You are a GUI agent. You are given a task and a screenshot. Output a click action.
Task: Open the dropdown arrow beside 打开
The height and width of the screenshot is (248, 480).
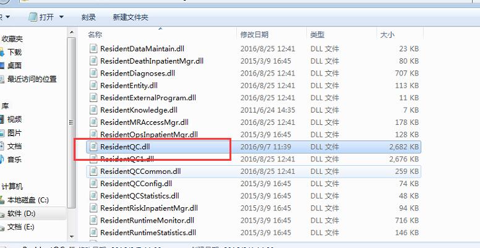click(61, 17)
